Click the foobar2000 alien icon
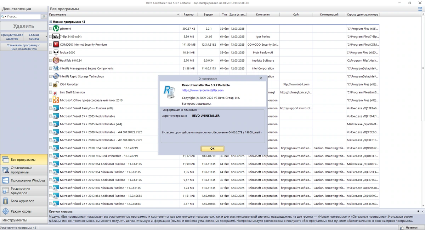This screenshot has height=230, width=425. click(56, 52)
